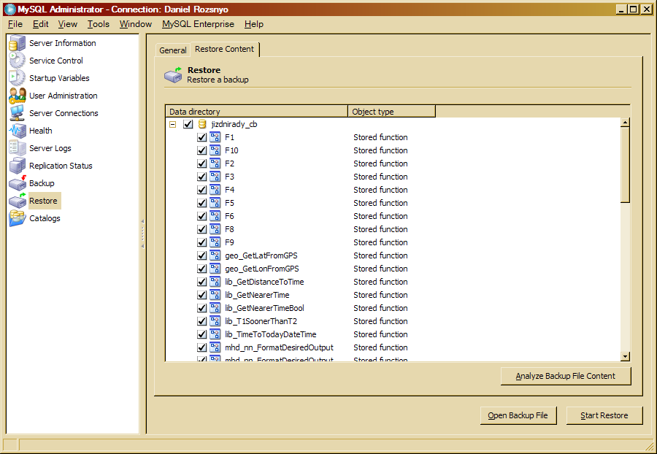Click the stored function icon for F4

coord(215,190)
